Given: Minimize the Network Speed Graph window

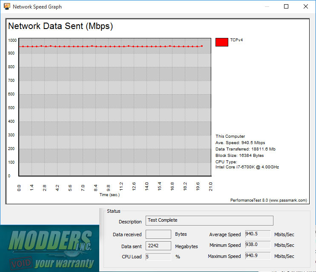Looking at the screenshot, I should coord(267,6).
